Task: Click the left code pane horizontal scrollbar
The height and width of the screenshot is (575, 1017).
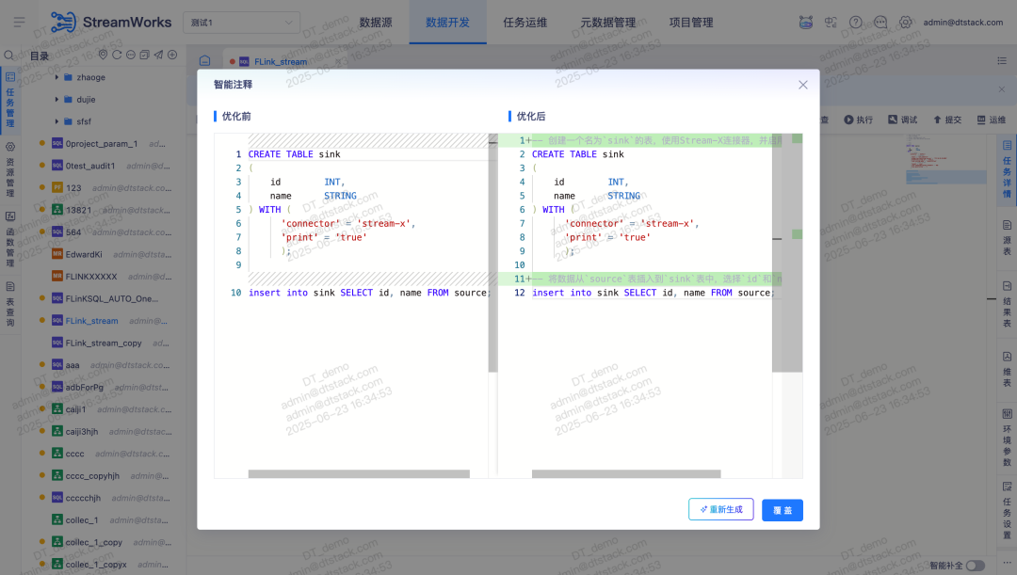Action: tap(359, 474)
